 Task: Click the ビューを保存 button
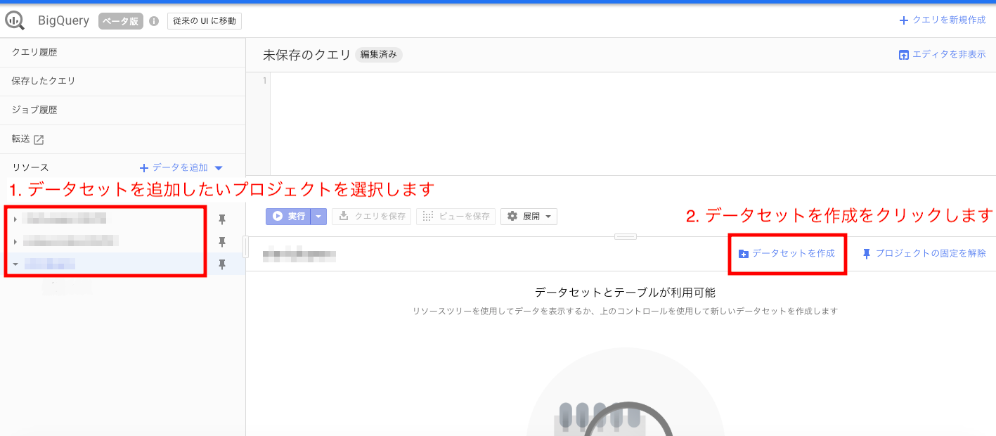[456, 217]
